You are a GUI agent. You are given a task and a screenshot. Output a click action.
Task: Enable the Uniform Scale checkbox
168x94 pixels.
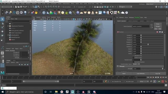133,58
